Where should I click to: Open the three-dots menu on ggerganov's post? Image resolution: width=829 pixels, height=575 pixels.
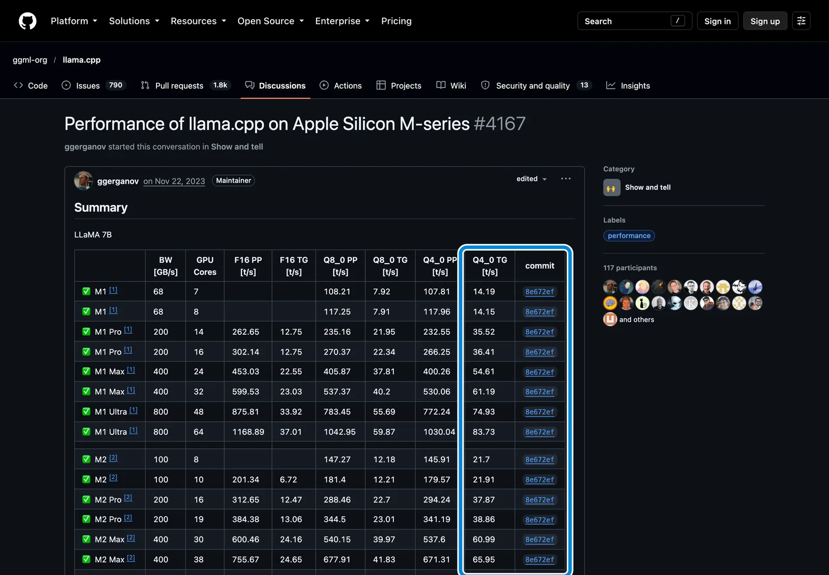click(x=566, y=179)
